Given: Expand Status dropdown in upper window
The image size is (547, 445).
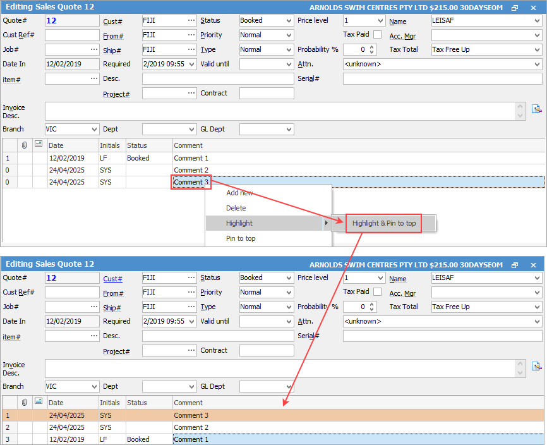Looking at the screenshot, I should [x=288, y=20].
